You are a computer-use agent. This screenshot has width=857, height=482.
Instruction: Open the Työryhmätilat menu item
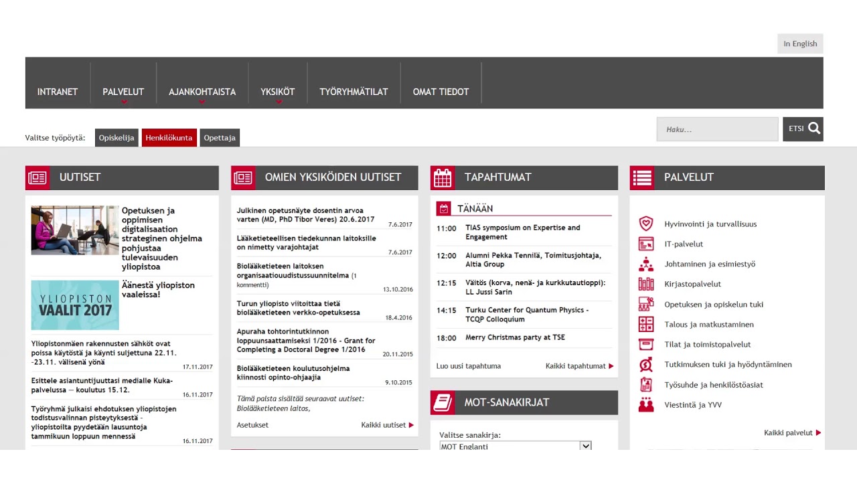coord(354,92)
